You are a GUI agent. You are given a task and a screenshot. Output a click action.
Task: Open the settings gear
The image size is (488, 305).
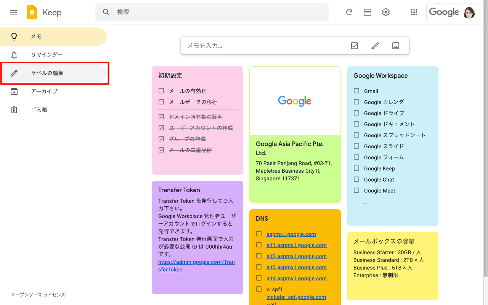386,12
